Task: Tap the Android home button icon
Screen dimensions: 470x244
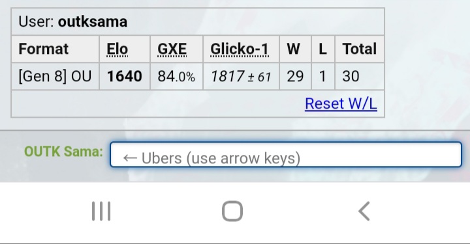Action: point(232,211)
